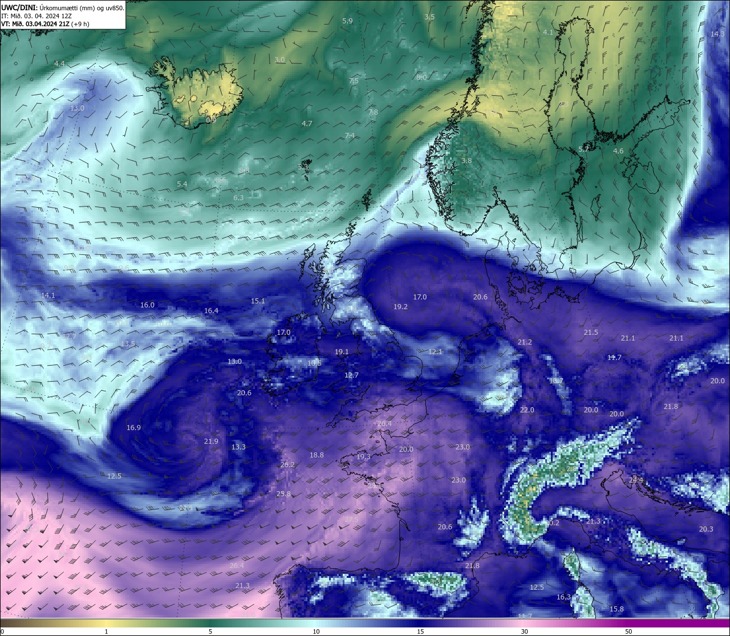Click the map value 14.1

(x=48, y=295)
